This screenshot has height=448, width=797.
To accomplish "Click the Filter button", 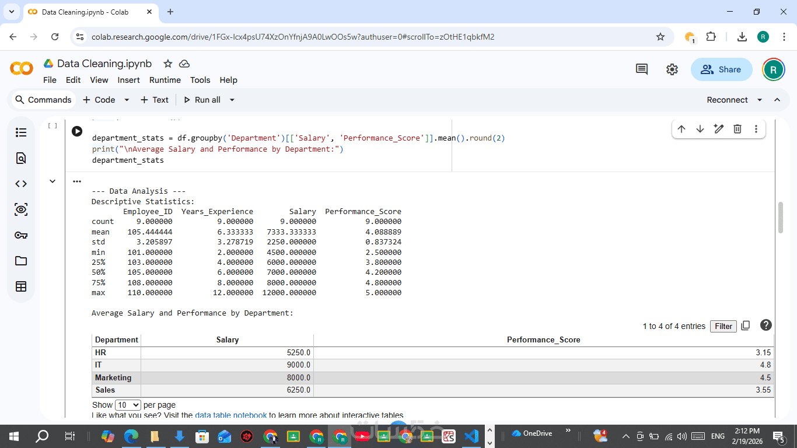I will click(723, 326).
